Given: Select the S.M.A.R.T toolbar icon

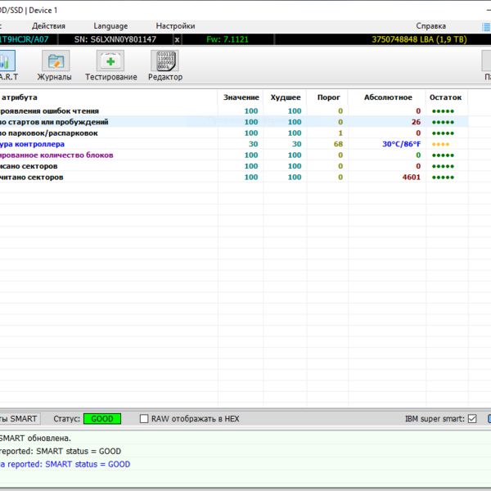Looking at the screenshot, I should [7, 65].
